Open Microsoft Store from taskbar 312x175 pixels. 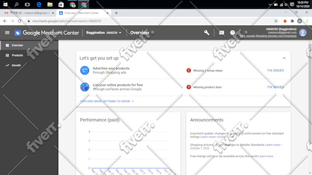point(61,5)
